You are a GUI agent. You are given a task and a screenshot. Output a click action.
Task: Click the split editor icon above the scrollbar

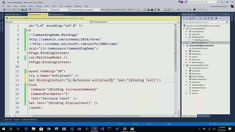click(x=176, y=25)
